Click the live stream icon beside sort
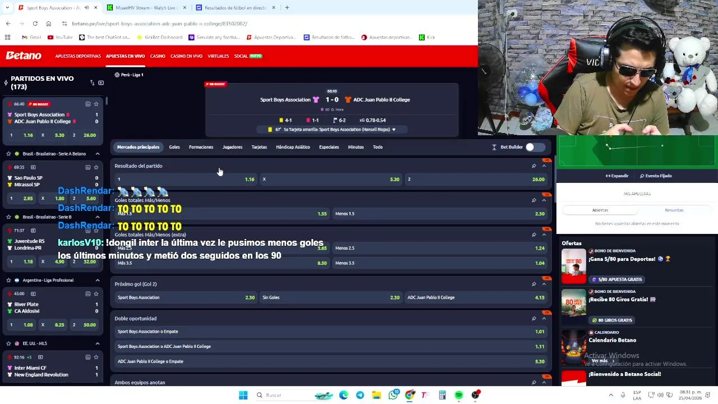718x404 pixels. pyautogui.click(x=101, y=83)
